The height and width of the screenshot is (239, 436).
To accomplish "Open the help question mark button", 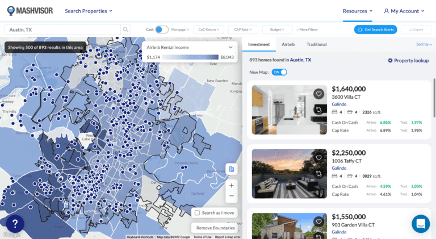I will (14, 224).
